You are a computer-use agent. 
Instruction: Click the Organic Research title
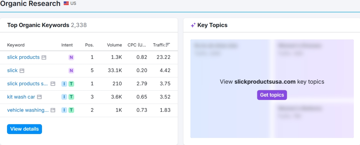(x=30, y=3)
